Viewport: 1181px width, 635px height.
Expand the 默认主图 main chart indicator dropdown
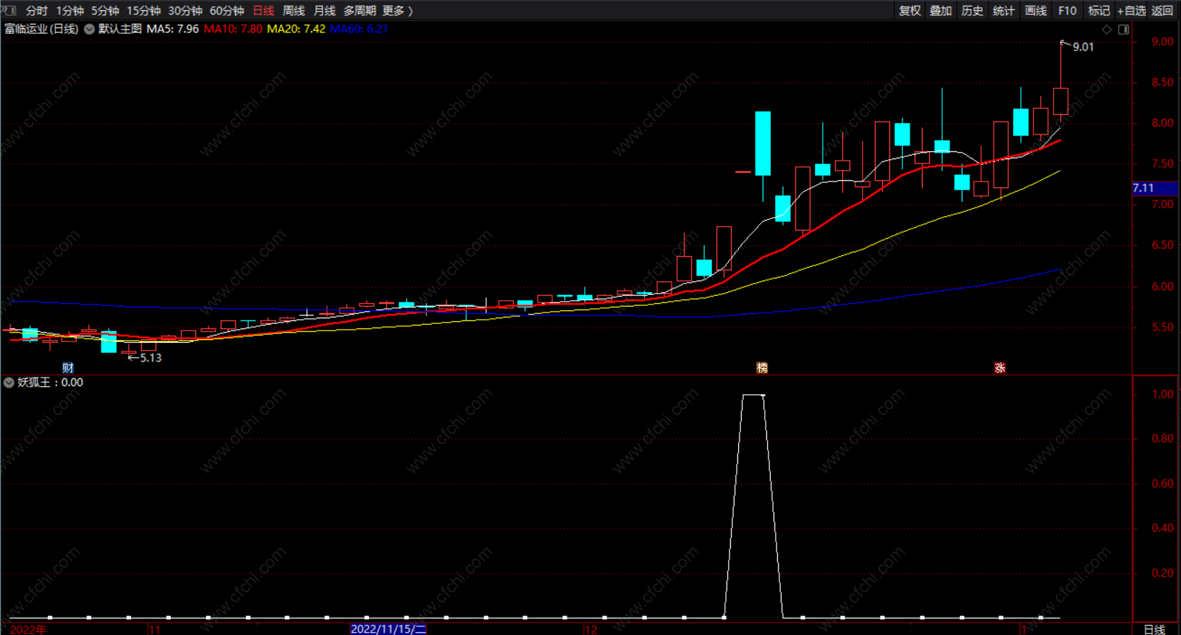[90, 29]
